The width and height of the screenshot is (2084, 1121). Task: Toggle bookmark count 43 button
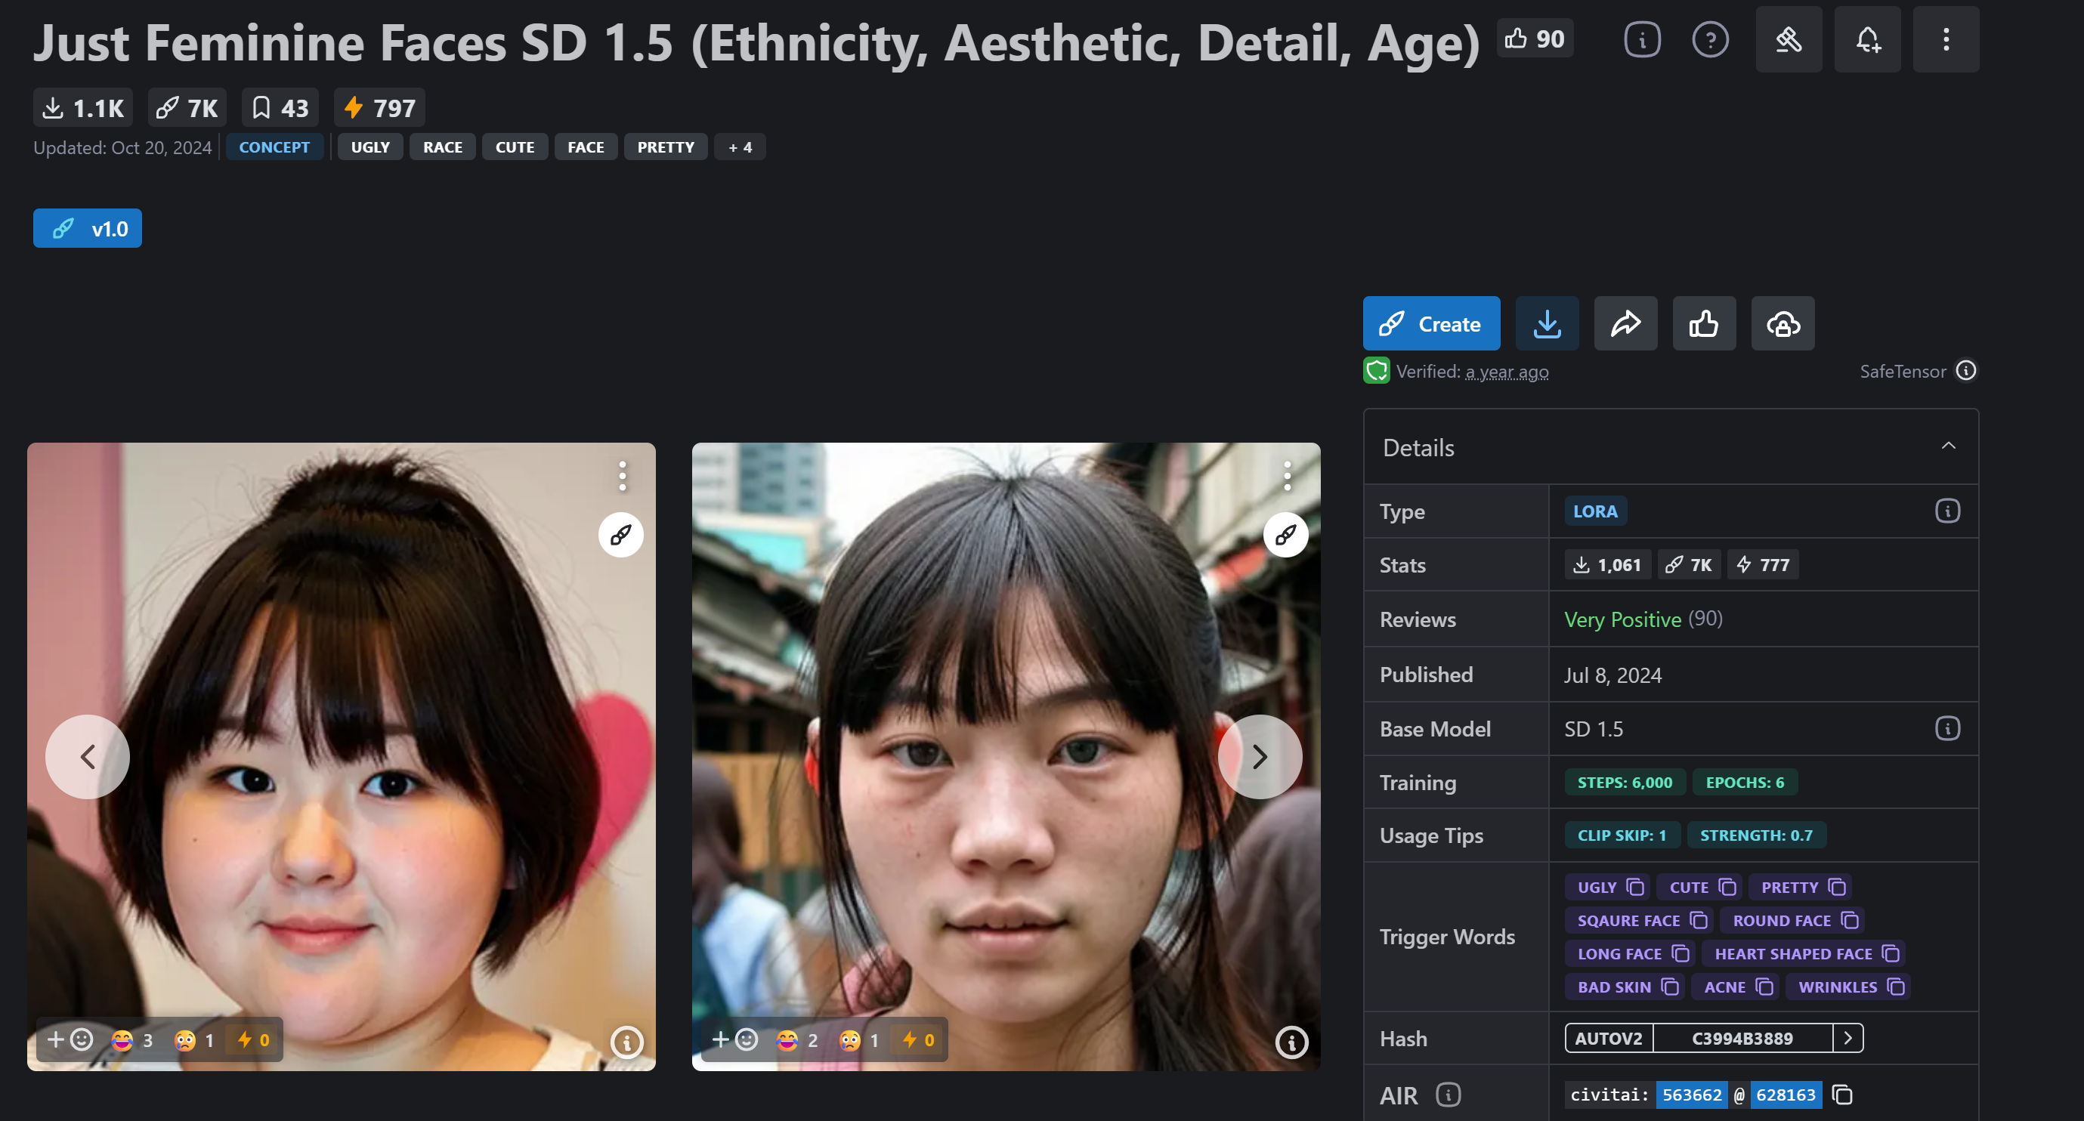pyautogui.click(x=280, y=107)
